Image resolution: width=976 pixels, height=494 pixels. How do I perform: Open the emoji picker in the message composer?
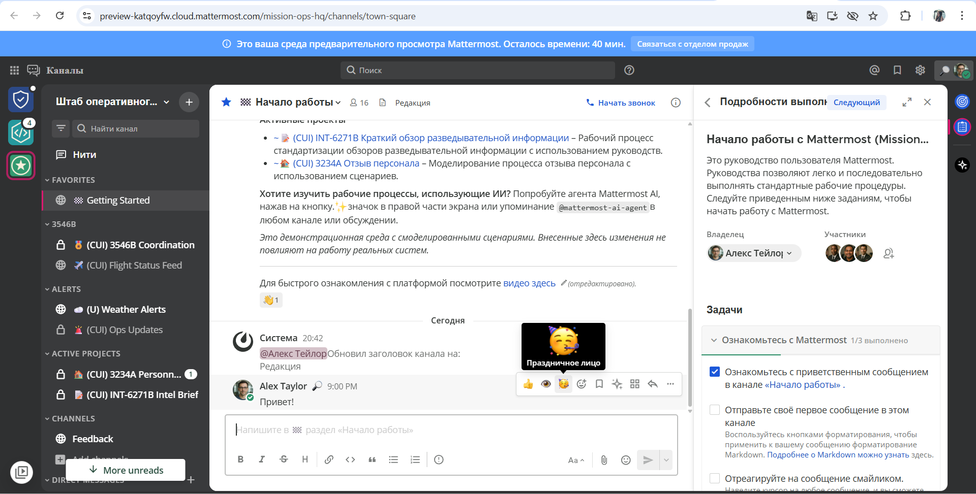pos(626,459)
